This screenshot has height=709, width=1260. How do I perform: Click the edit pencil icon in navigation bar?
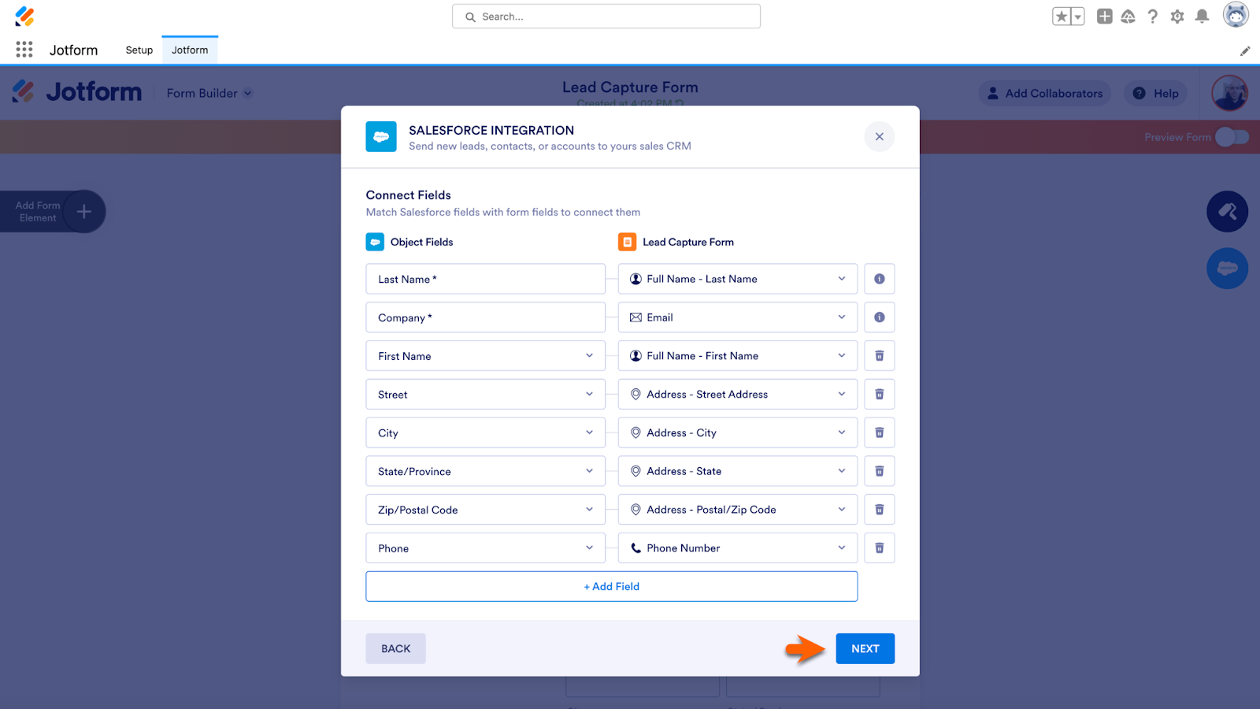pos(1245,51)
